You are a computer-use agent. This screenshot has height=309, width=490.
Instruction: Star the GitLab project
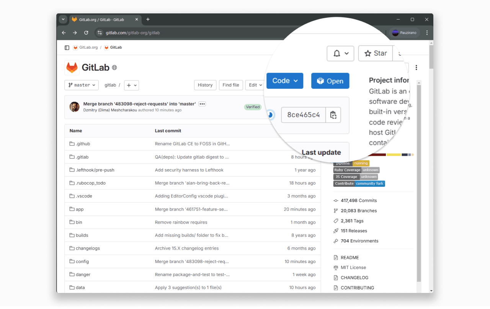coord(376,54)
